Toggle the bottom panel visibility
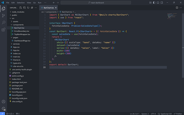The width and height of the screenshot is (184, 115). click(158, 3)
